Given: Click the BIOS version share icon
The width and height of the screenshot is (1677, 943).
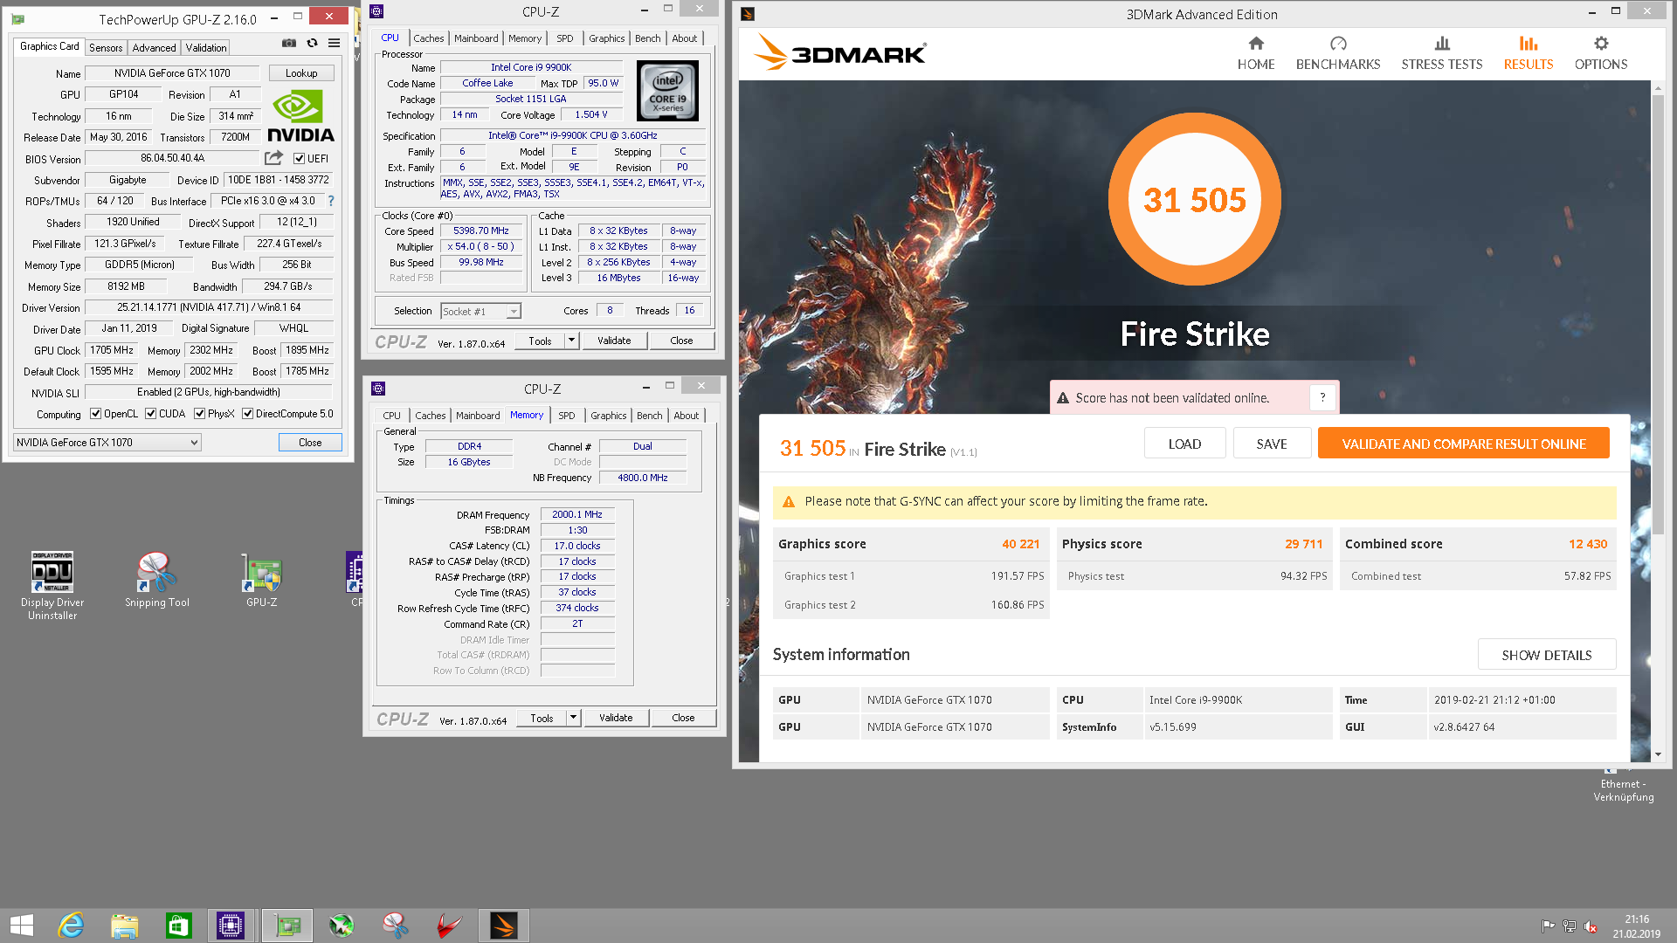Looking at the screenshot, I should (274, 158).
